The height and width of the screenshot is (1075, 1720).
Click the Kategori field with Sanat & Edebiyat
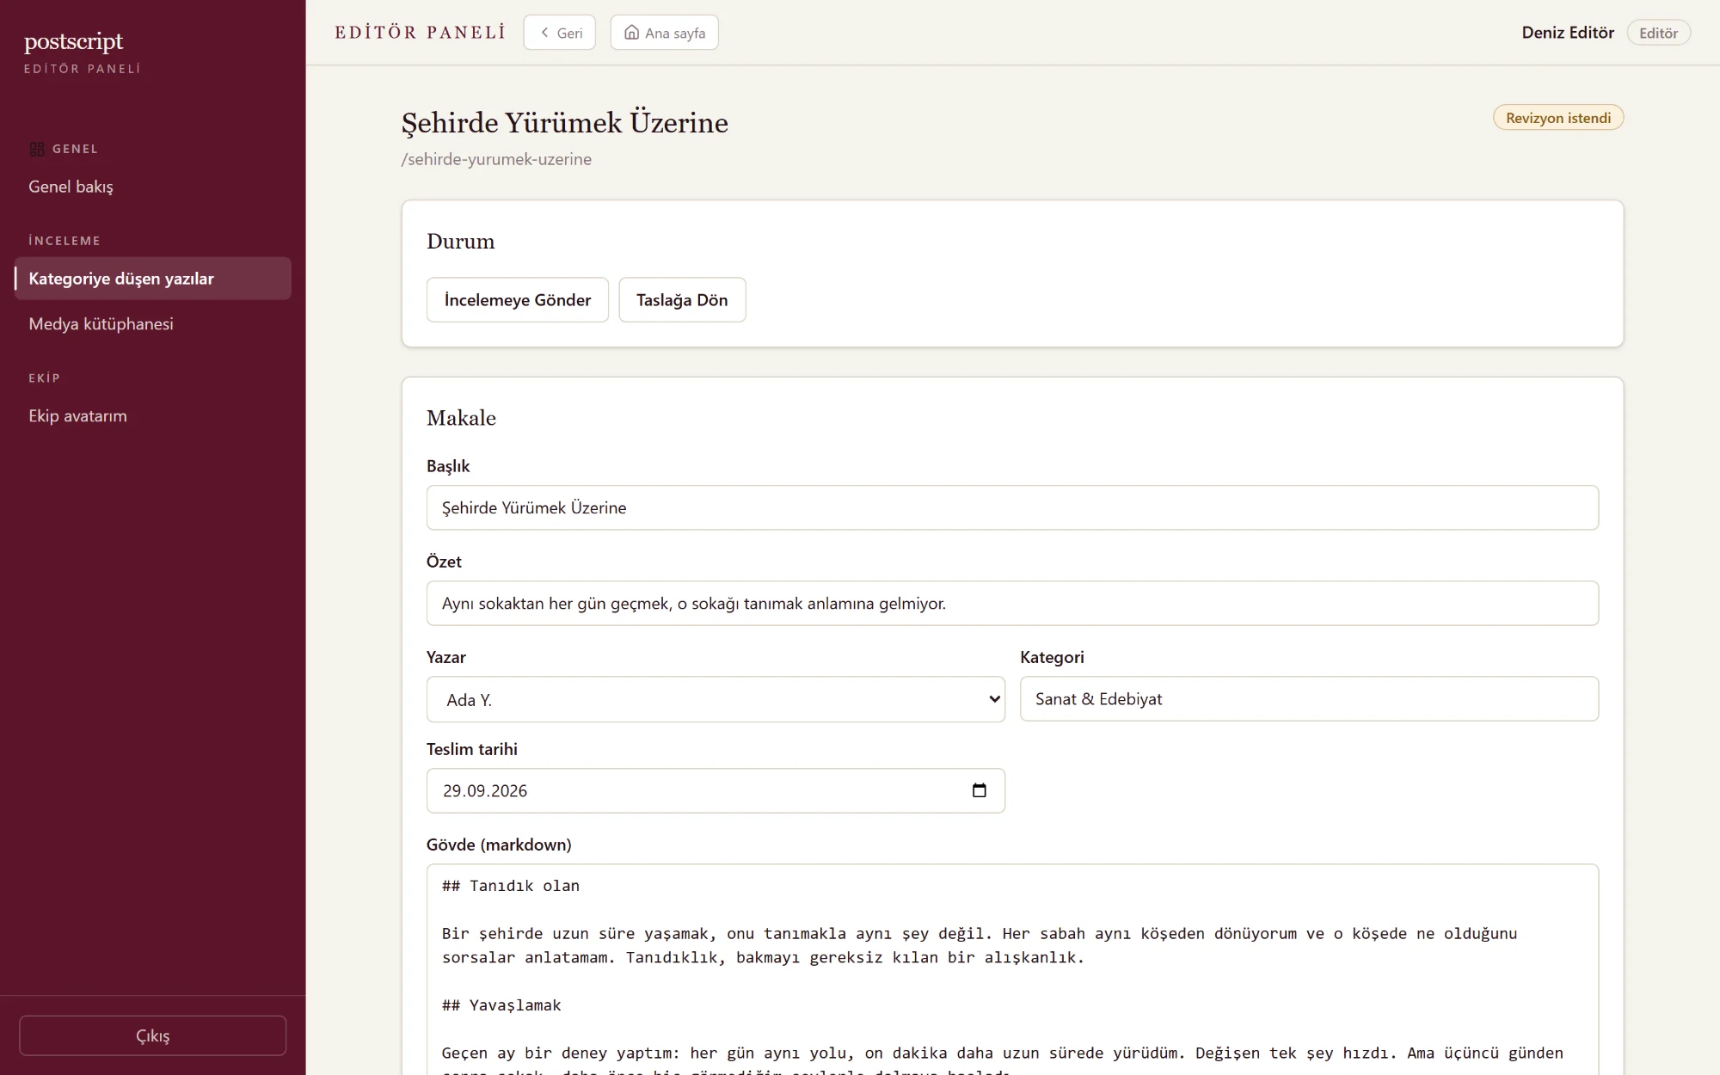coord(1309,699)
